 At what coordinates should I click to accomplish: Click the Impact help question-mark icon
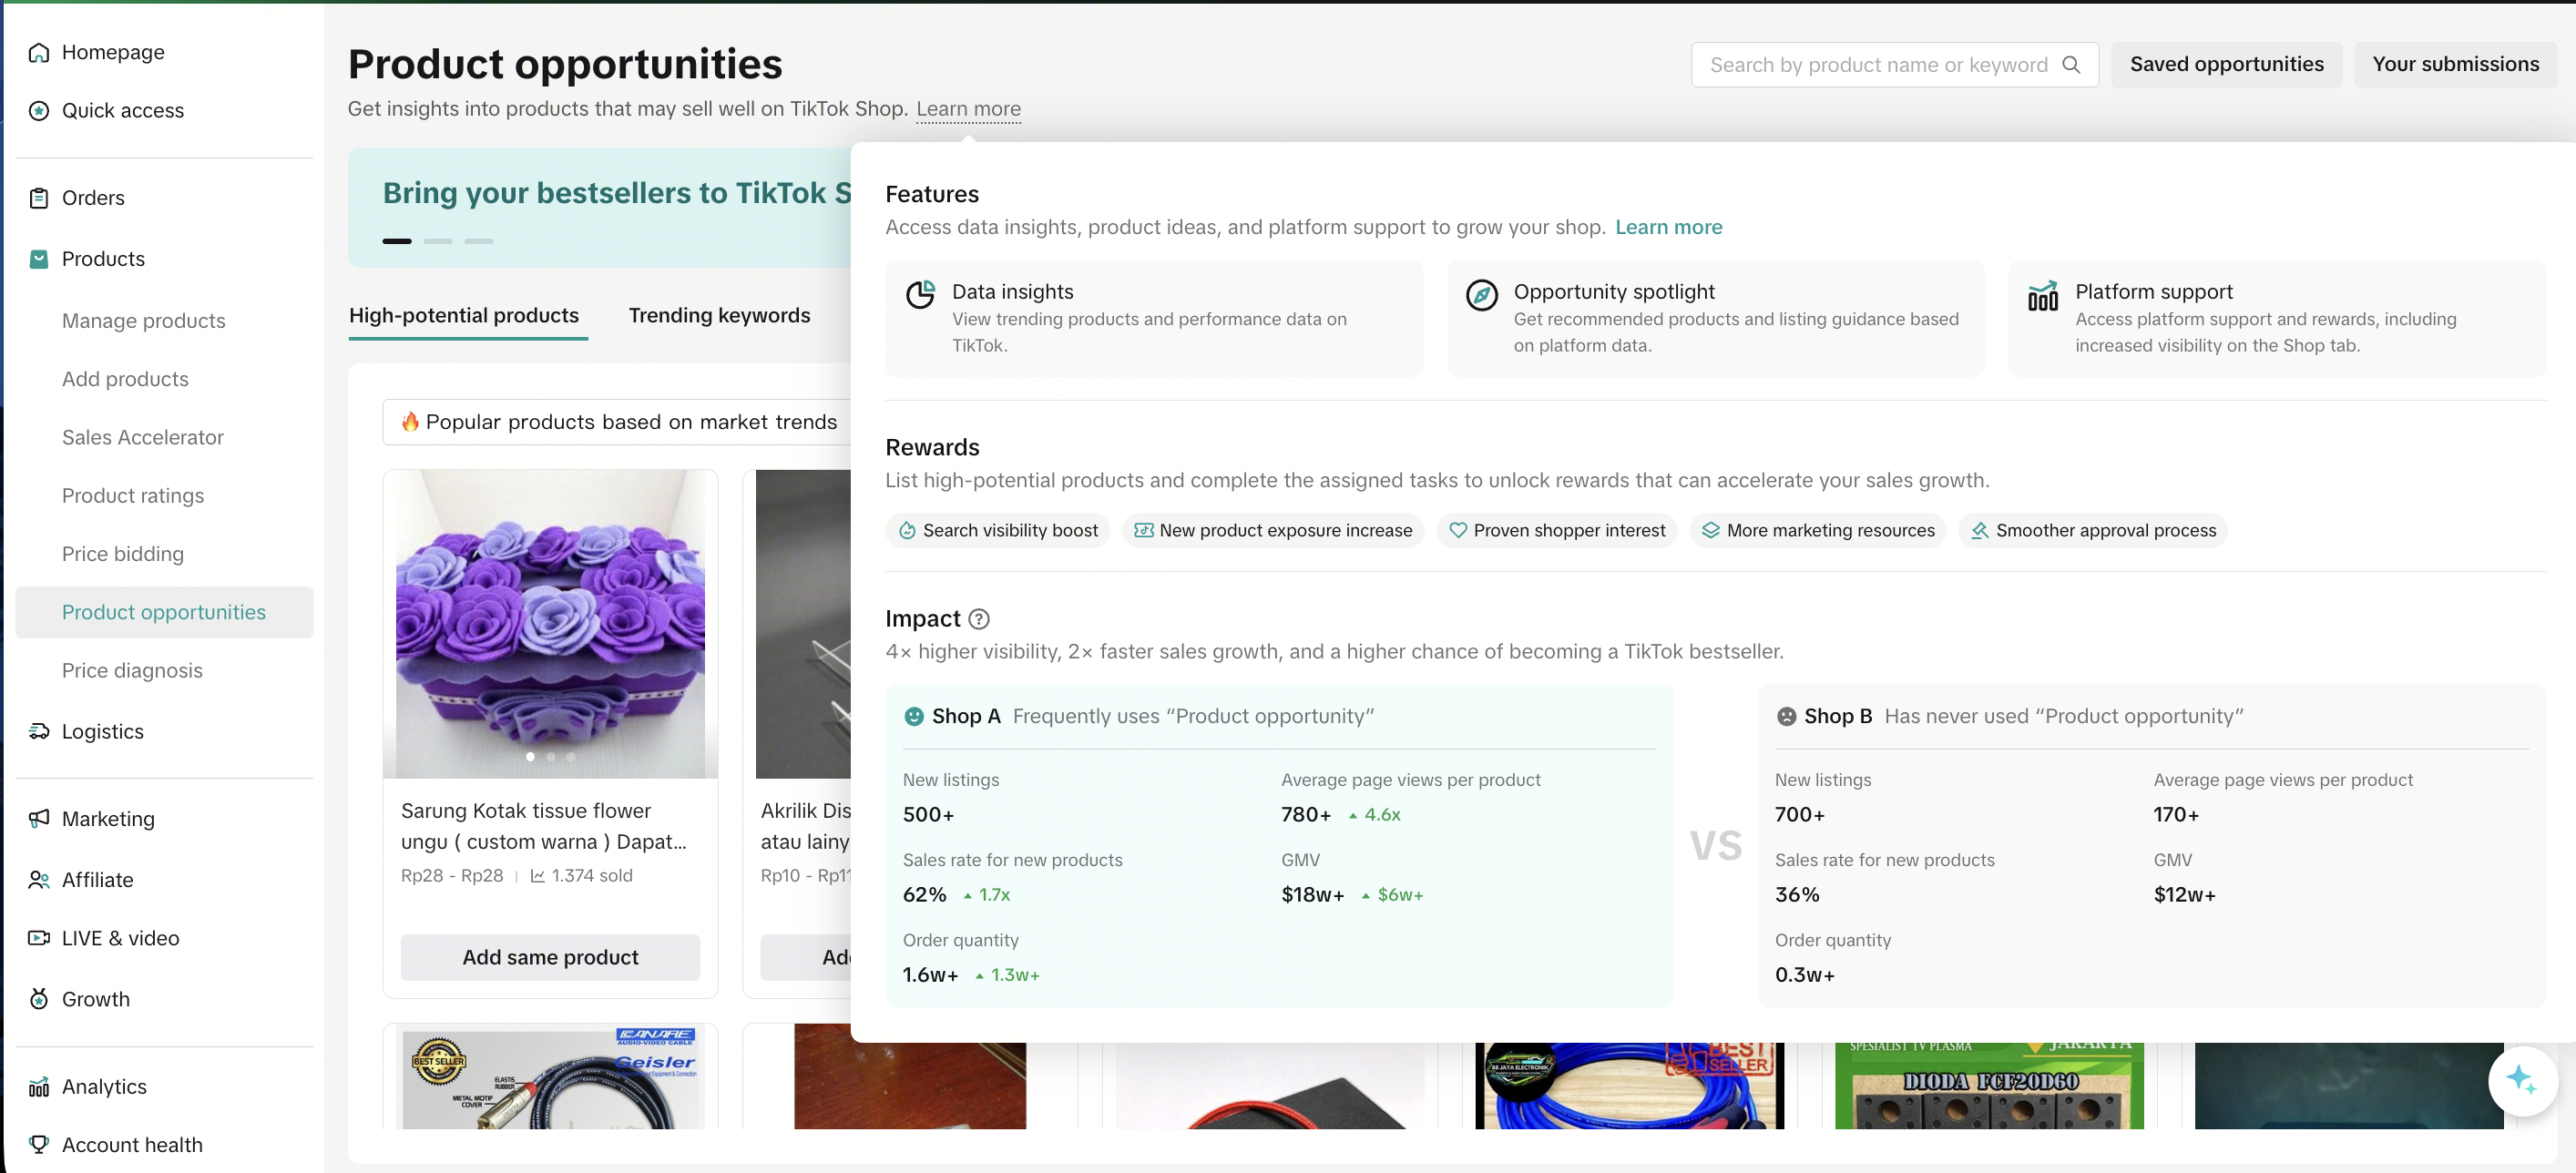tap(979, 619)
